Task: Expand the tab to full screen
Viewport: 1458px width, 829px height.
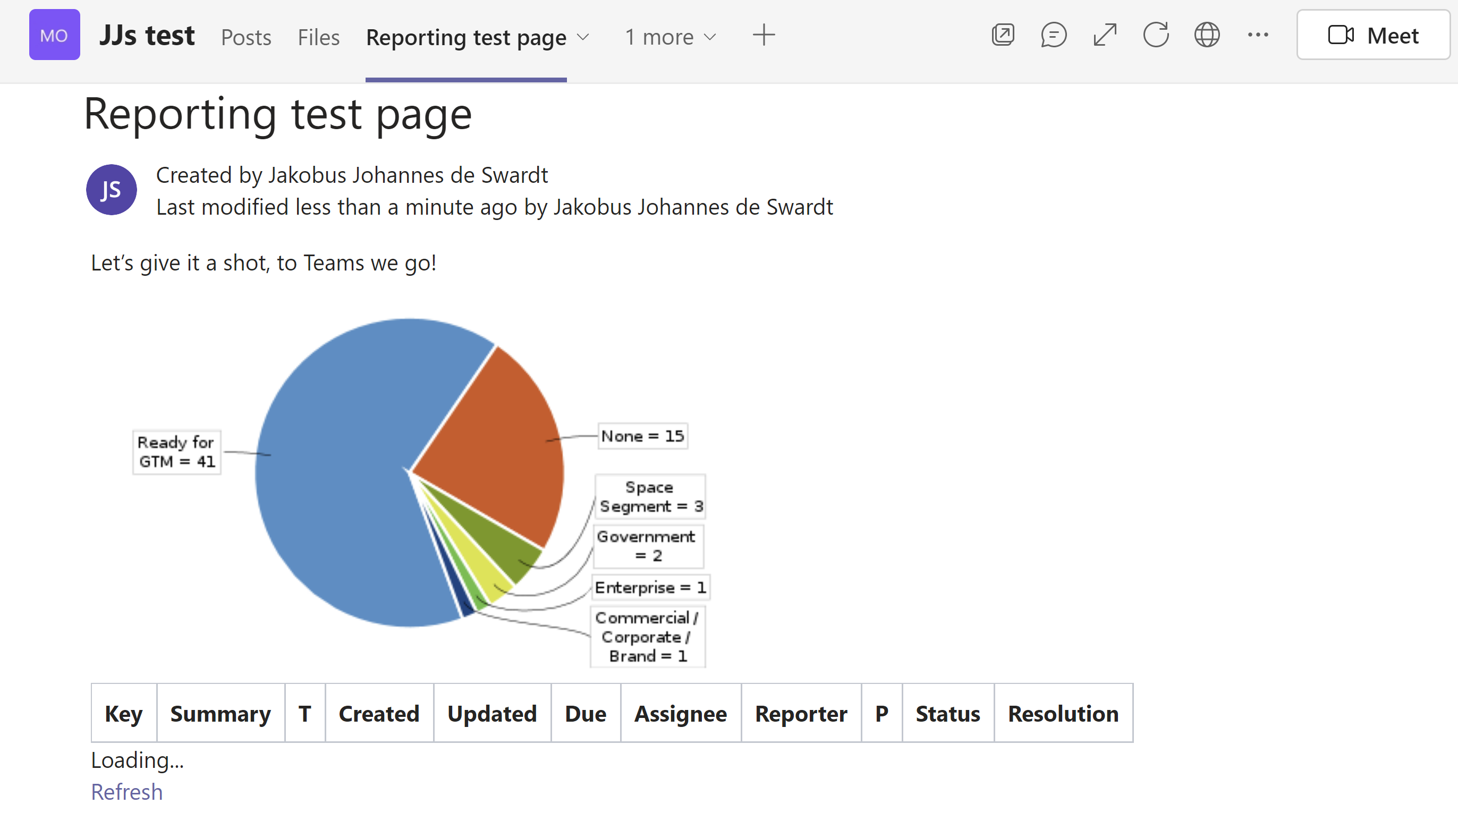Action: click(1105, 35)
